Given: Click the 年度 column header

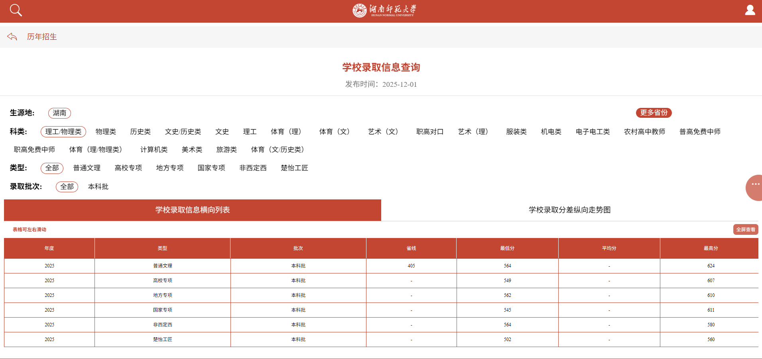Looking at the screenshot, I should [x=49, y=248].
